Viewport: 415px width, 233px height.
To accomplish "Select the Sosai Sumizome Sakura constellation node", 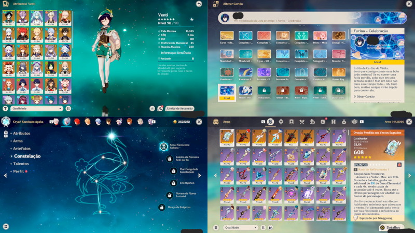I will click(163, 147).
